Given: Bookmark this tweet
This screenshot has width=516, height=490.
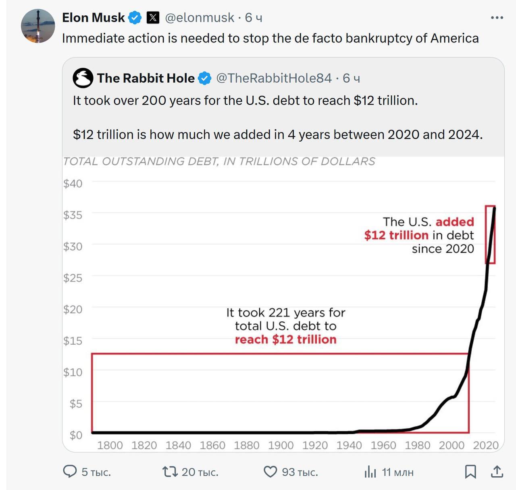Looking at the screenshot, I should click(x=470, y=471).
